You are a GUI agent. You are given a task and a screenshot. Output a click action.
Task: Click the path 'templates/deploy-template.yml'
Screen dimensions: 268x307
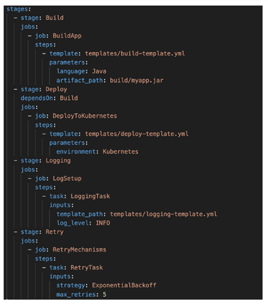(137, 134)
